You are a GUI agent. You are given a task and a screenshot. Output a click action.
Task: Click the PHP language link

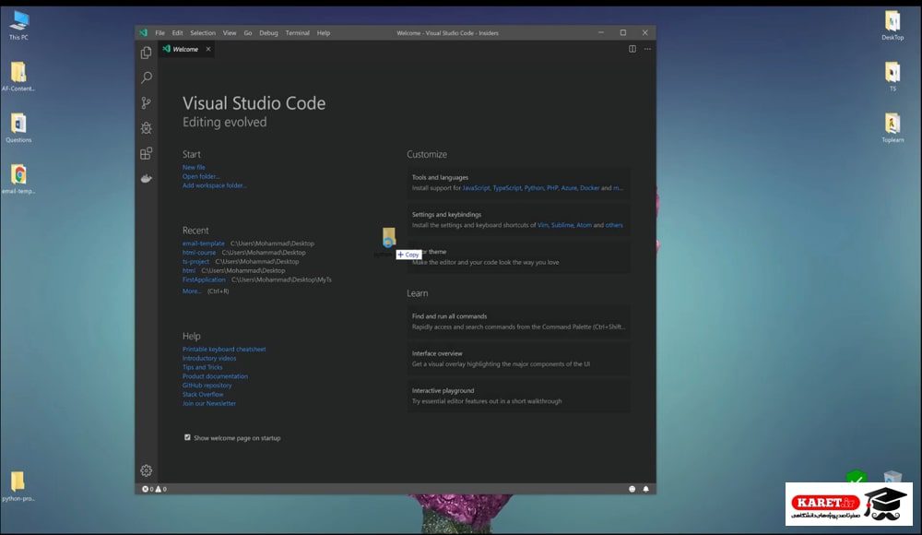552,188
